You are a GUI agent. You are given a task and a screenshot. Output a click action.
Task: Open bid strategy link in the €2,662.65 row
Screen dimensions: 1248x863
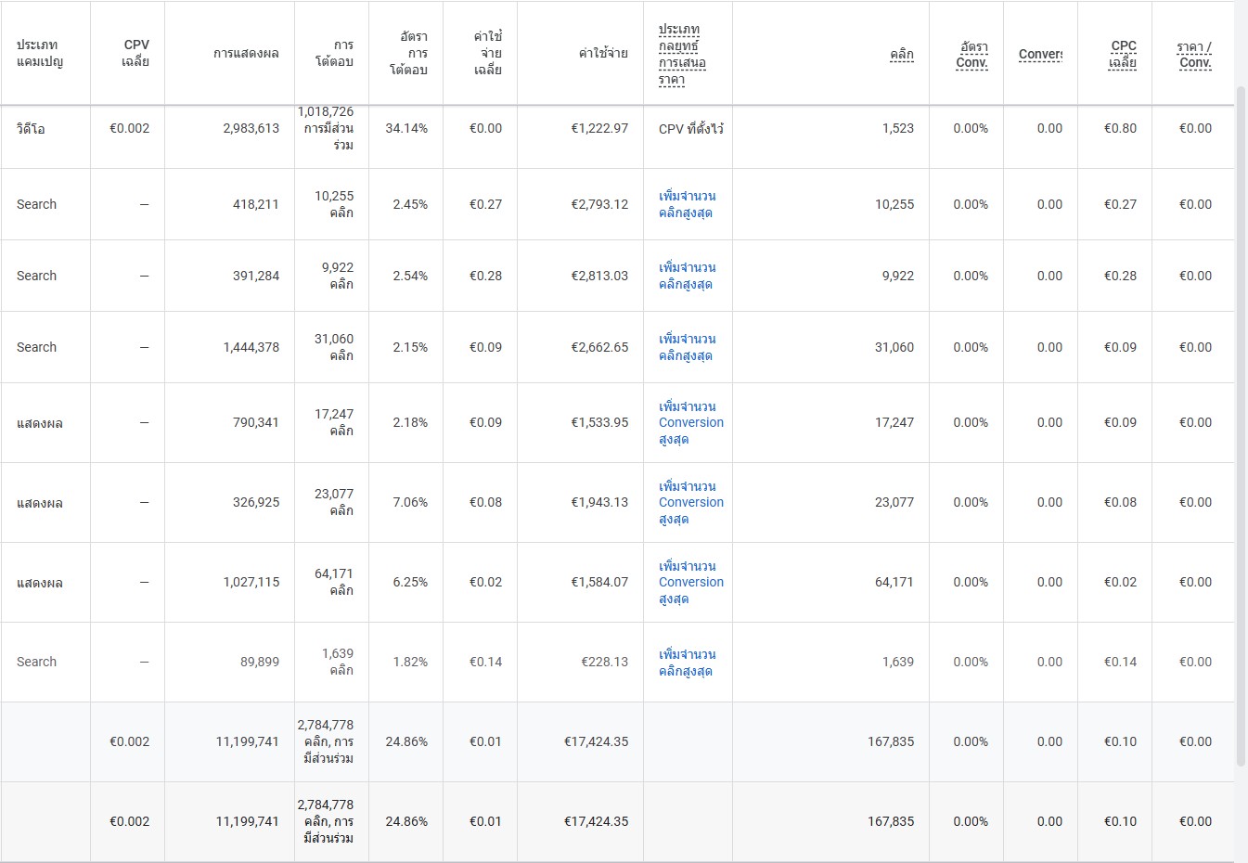687,347
